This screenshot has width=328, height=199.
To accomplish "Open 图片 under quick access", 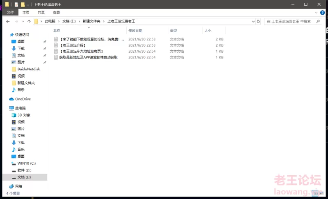I will [x=21, y=62].
